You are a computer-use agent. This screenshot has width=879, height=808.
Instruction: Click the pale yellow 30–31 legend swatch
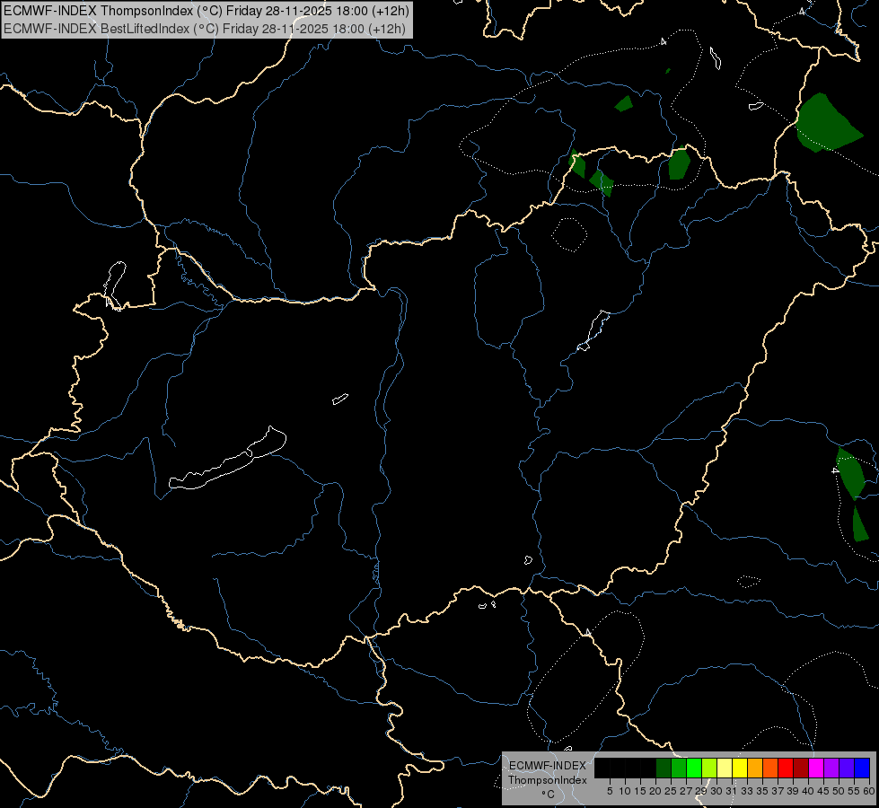[725, 768]
